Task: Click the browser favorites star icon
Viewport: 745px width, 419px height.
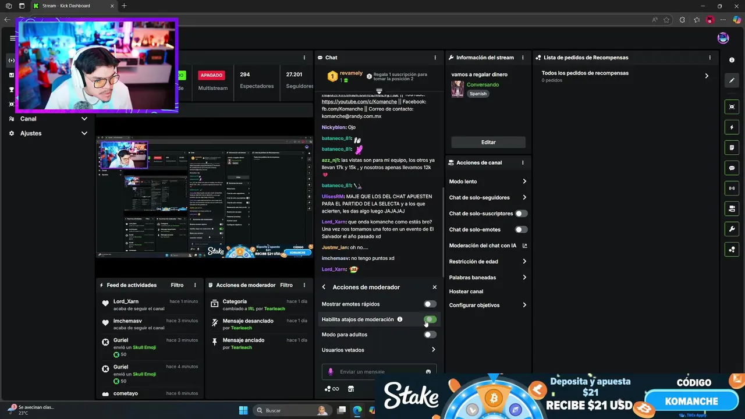Action: coord(667,20)
